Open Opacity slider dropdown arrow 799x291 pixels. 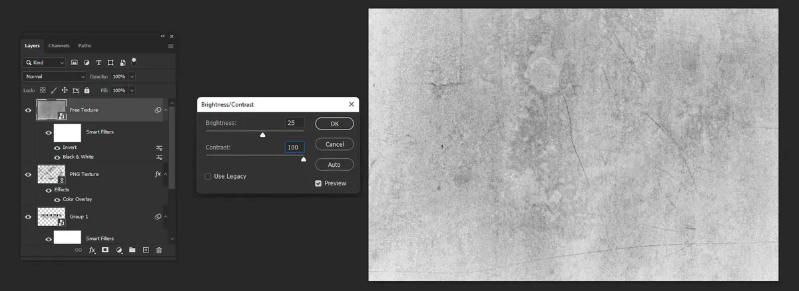131,76
